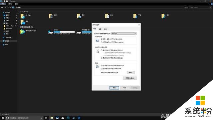The height and width of the screenshot is (120, 213).
Task: Open Adobe Photoshop in Quick access list
Action: [x=11, y=26]
